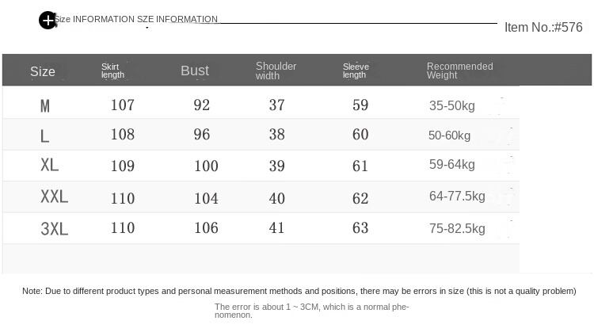Click the Recommended Weight column header

coord(459,71)
